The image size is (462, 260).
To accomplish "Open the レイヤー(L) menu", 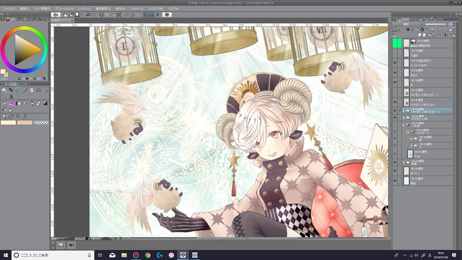I will pos(85,9).
